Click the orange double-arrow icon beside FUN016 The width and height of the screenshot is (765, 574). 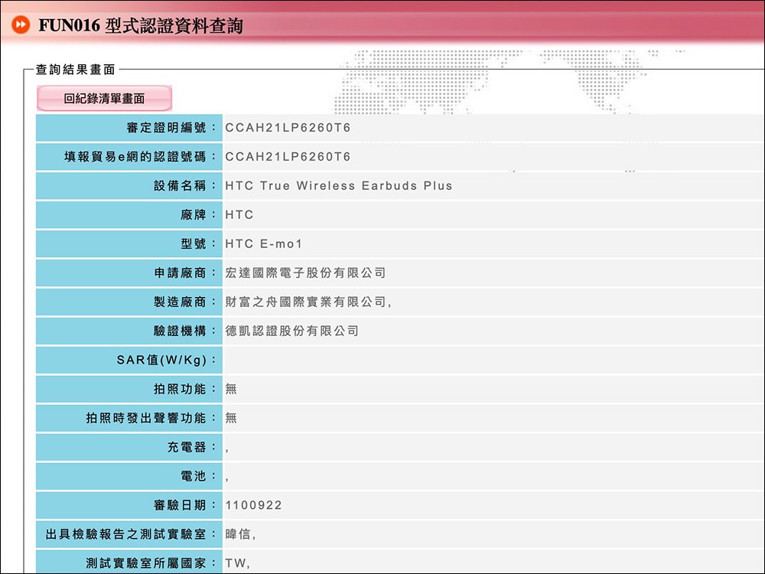click(x=21, y=26)
